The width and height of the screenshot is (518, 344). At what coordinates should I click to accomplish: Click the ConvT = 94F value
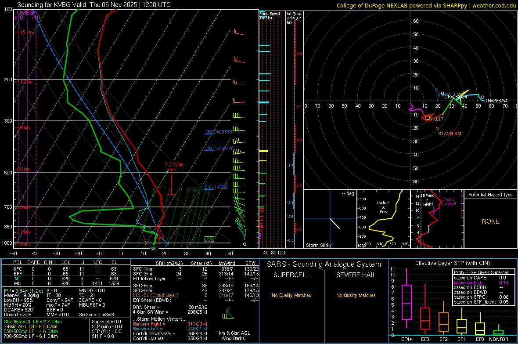[x=60, y=300]
